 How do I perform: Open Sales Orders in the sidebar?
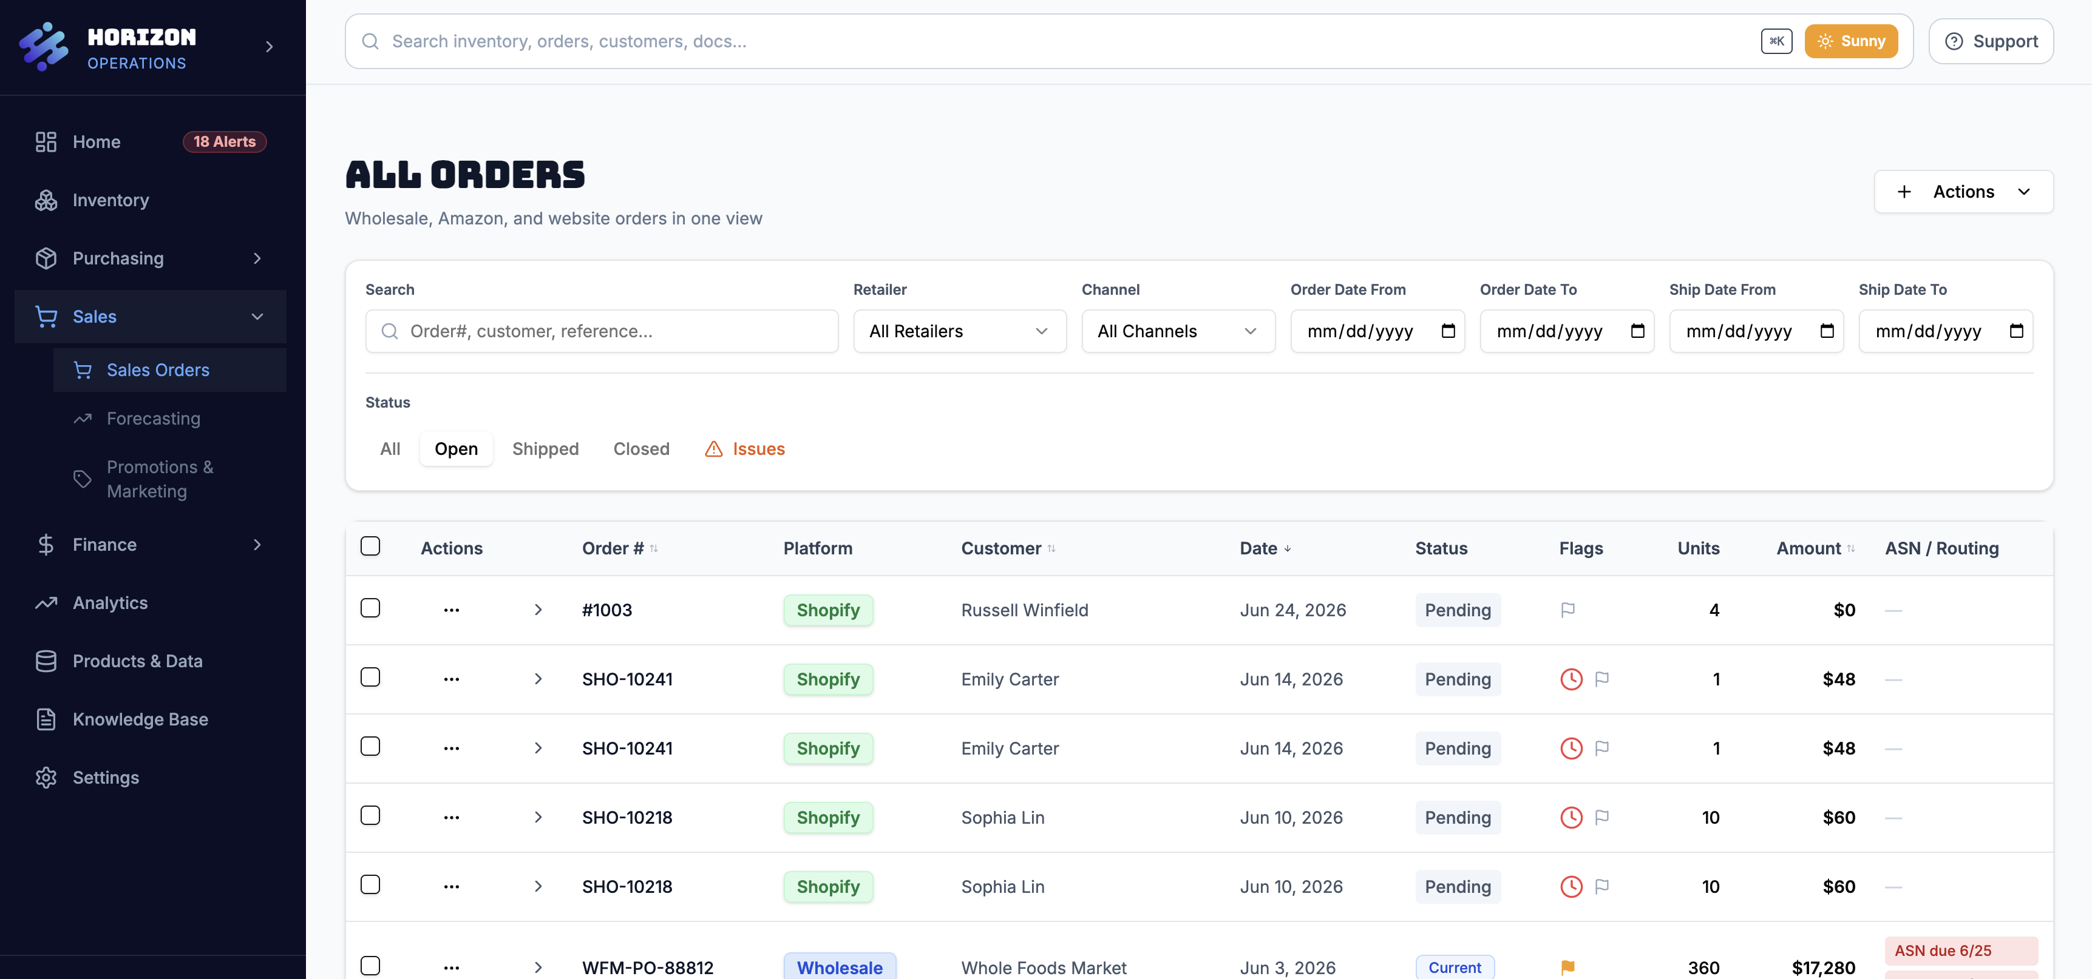pos(170,370)
